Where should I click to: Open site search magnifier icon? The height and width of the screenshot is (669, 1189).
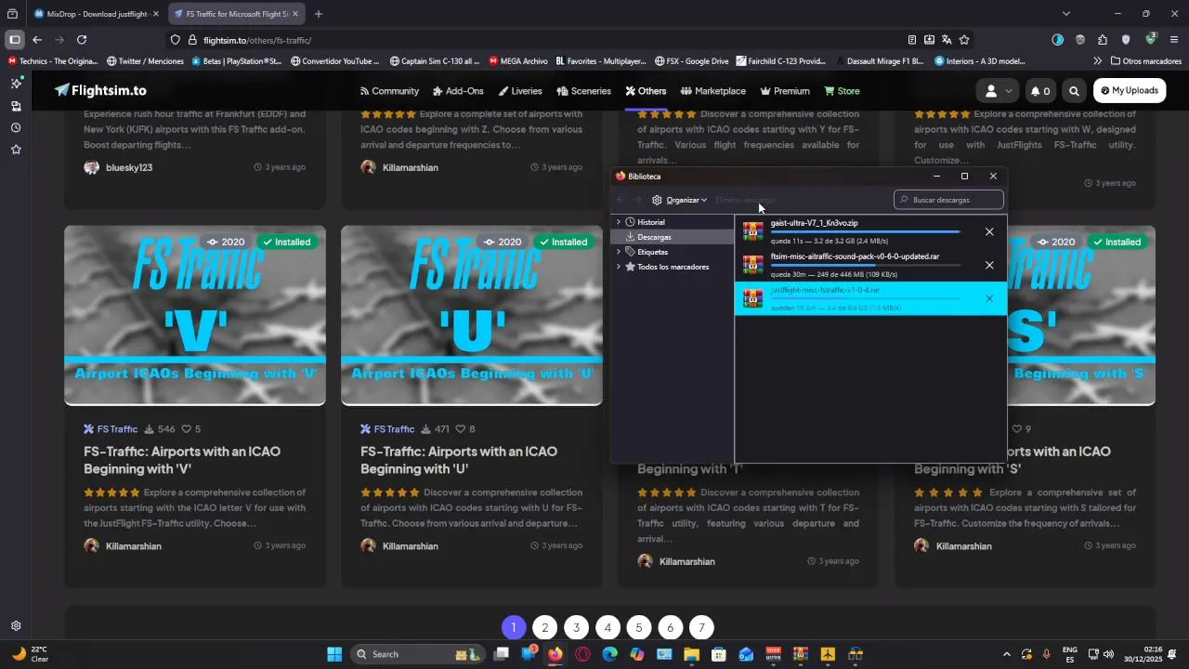[1074, 91]
